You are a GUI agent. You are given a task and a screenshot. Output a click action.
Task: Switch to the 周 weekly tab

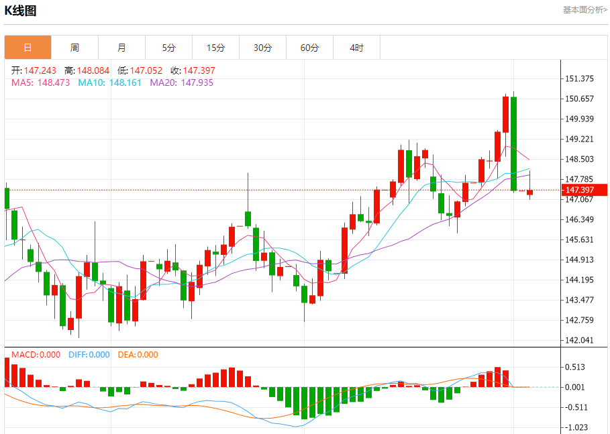pyautogui.click(x=74, y=48)
